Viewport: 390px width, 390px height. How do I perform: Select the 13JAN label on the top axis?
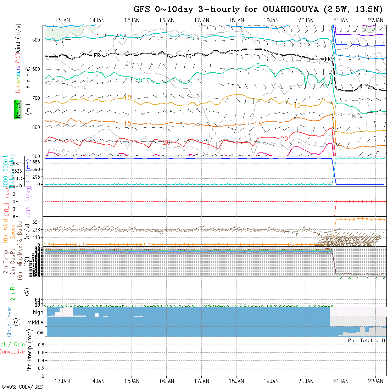tap(62, 20)
